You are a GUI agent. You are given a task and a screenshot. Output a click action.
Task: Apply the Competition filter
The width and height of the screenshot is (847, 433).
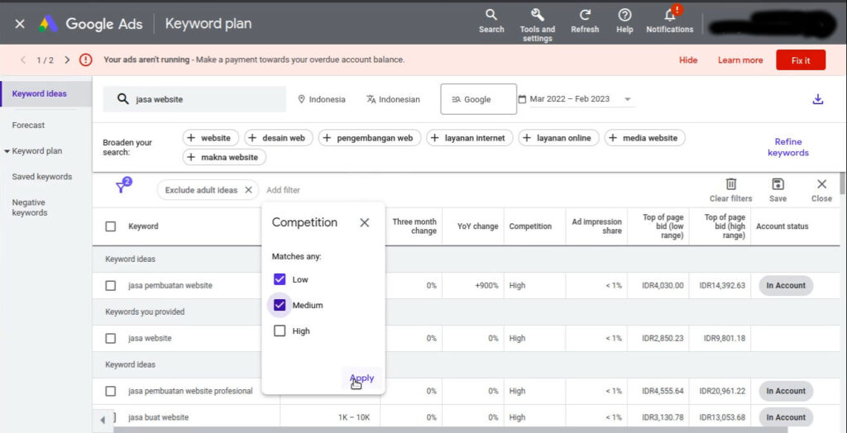[361, 378]
